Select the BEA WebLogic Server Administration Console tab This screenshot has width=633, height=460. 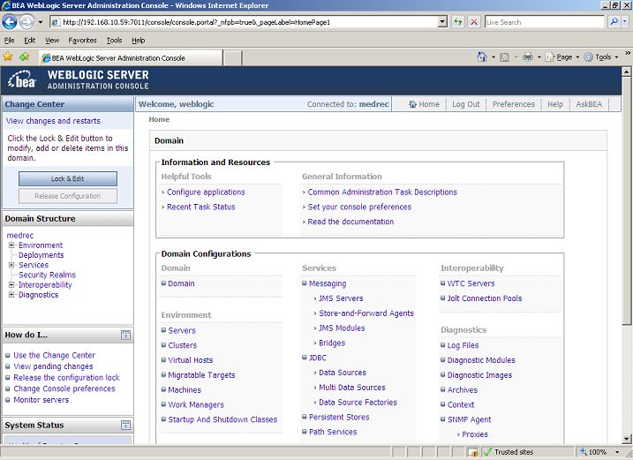coord(131,58)
